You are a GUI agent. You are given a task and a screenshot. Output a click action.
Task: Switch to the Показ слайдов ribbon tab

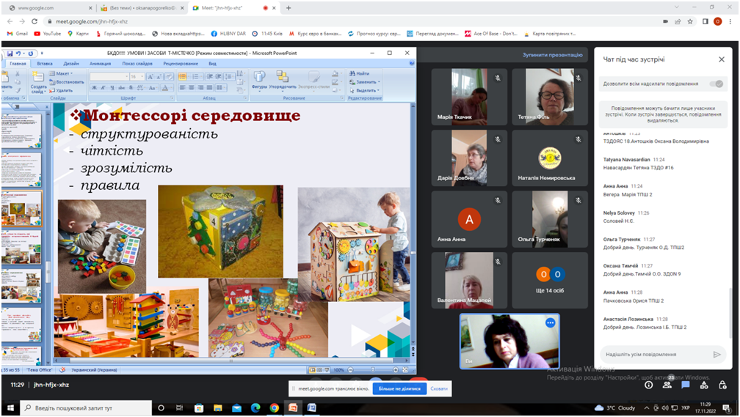pyautogui.click(x=137, y=64)
